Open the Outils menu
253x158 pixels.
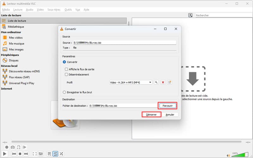pyautogui.click(x=68, y=10)
